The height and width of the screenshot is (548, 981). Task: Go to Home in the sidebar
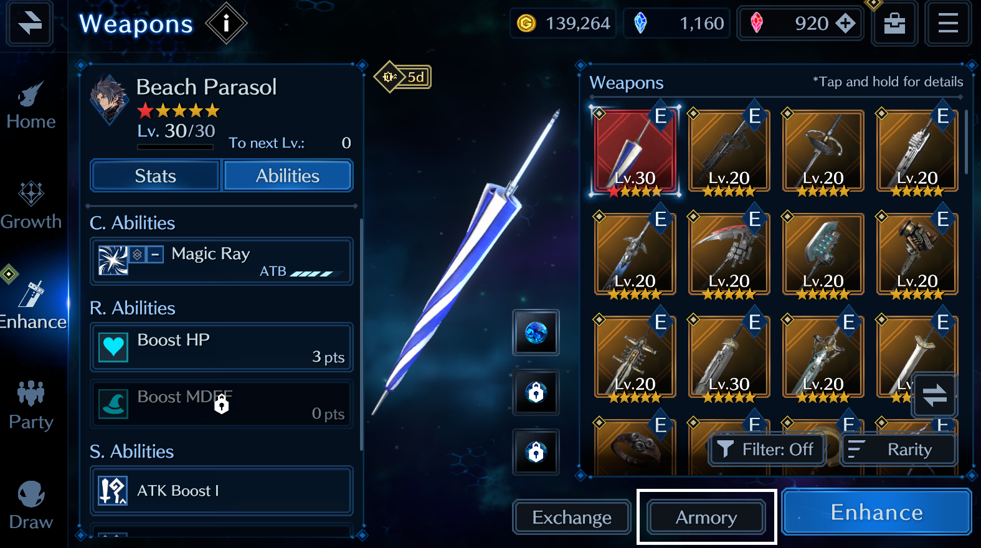31,106
